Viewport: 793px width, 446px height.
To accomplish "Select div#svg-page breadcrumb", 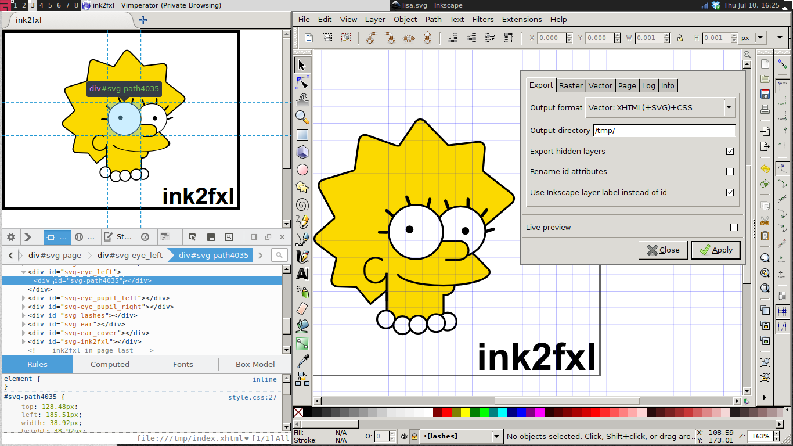I will coord(55,255).
